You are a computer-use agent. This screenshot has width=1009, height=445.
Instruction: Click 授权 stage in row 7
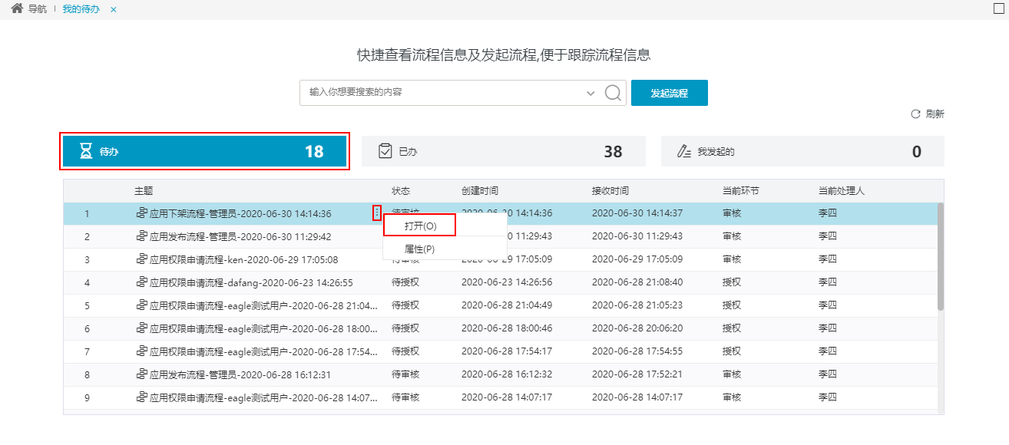pos(732,351)
